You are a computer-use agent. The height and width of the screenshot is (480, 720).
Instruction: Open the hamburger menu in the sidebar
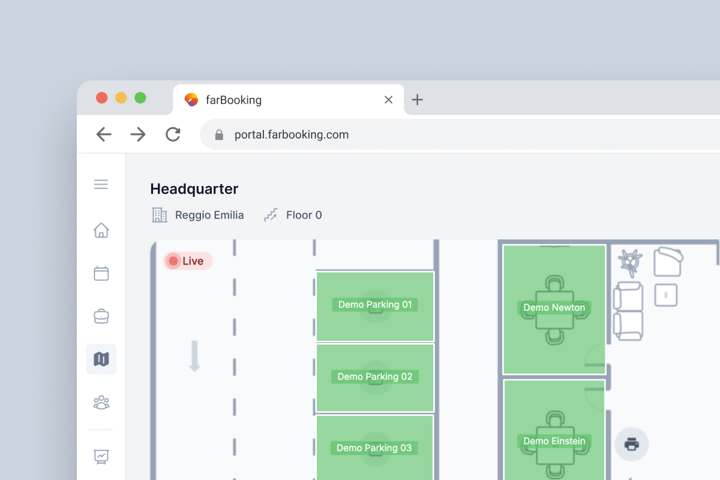(x=101, y=184)
